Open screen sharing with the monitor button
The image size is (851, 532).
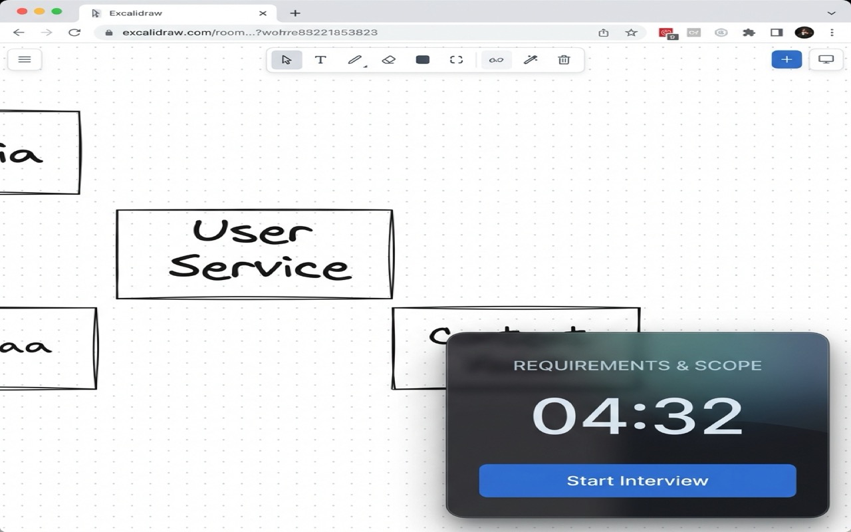pos(825,59)
